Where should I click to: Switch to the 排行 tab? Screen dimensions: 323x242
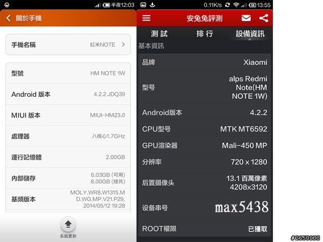click(x=204, y=34)
